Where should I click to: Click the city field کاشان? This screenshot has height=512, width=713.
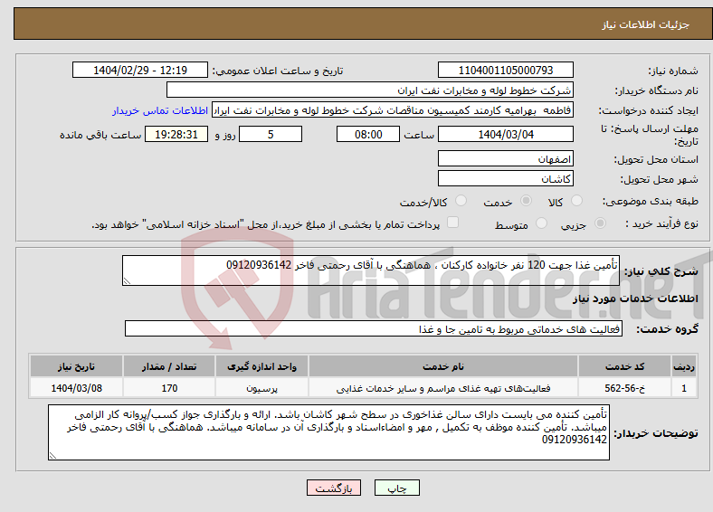[505, 178]
